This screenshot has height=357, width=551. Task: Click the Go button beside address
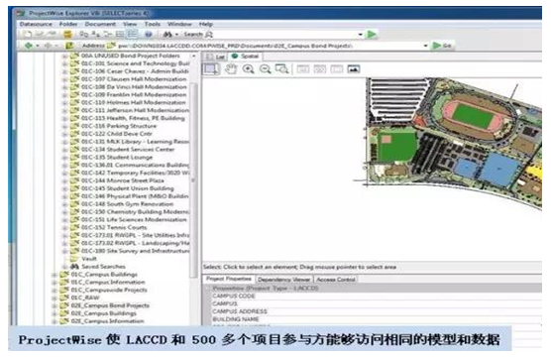pyautogui.click(x=442, y=46)
